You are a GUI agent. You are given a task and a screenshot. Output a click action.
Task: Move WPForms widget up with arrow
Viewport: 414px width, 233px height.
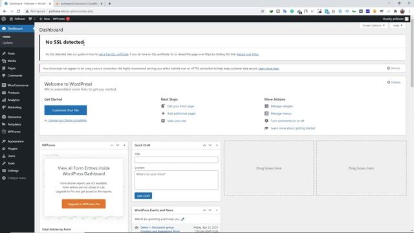pos(112,145)
